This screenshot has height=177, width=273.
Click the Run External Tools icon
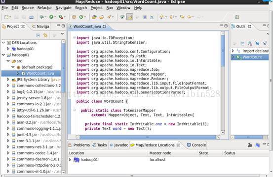61,17
